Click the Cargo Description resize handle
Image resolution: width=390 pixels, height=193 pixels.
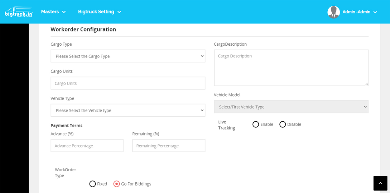click(366, 84)
